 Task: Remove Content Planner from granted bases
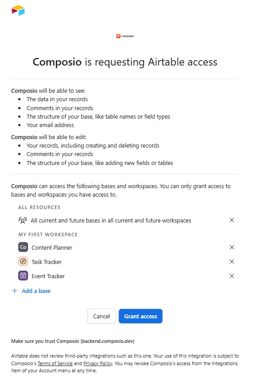tap(232, 247)
